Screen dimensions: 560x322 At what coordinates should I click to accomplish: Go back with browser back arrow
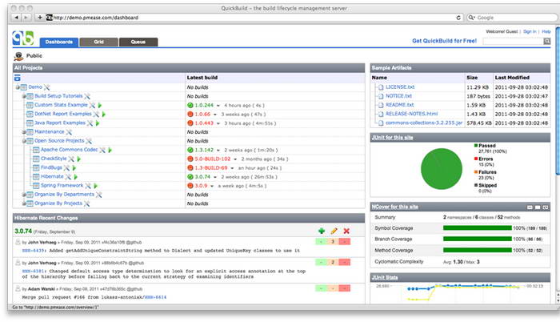pyautogui.click(x=17, y=18)
